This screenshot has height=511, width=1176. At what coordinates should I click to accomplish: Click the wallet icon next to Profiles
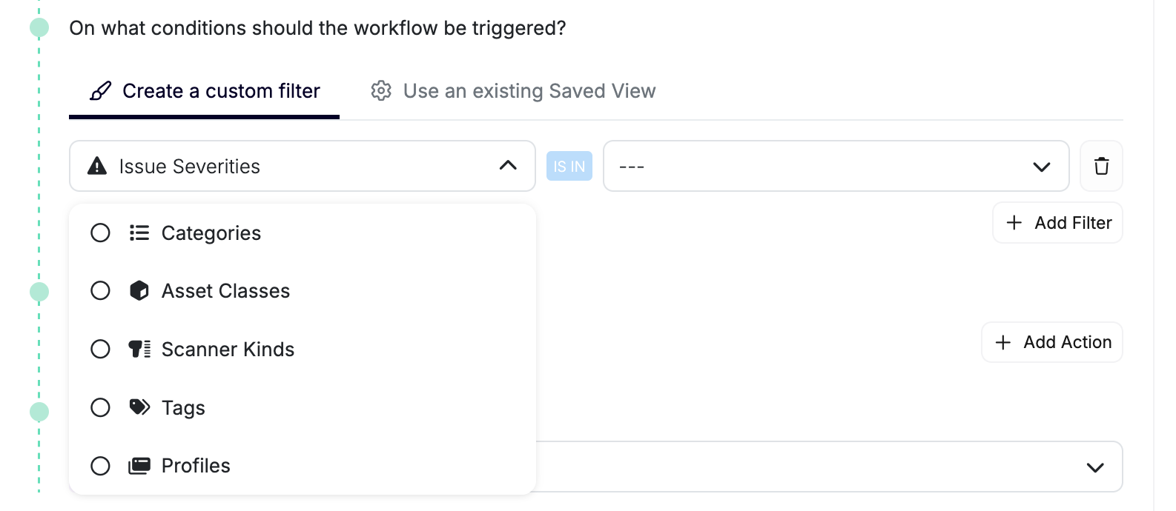click(x=139, y=465)
